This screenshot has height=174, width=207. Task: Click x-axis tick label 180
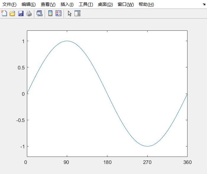coord(107,162)
